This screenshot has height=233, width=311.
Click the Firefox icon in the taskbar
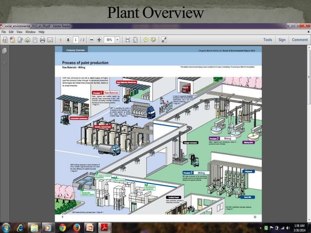76,228
